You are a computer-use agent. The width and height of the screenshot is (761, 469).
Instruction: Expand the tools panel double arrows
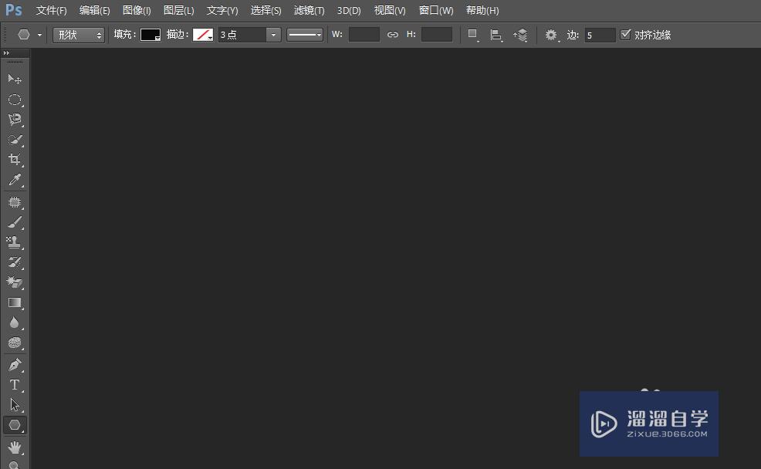pyautogui.click(x=6, y=53)
